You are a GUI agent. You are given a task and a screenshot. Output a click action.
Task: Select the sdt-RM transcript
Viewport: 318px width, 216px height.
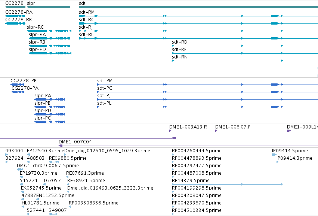[198, 16]
